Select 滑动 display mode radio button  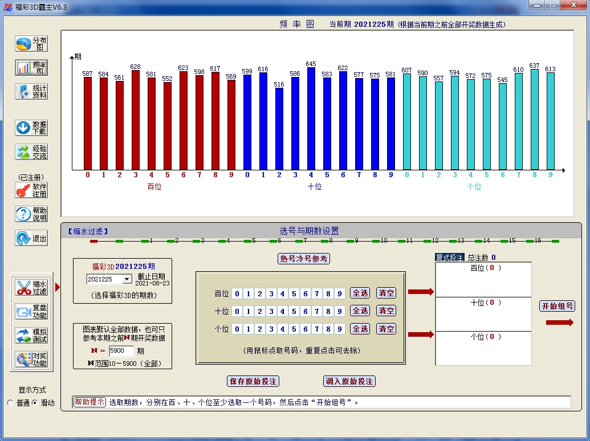34,403
